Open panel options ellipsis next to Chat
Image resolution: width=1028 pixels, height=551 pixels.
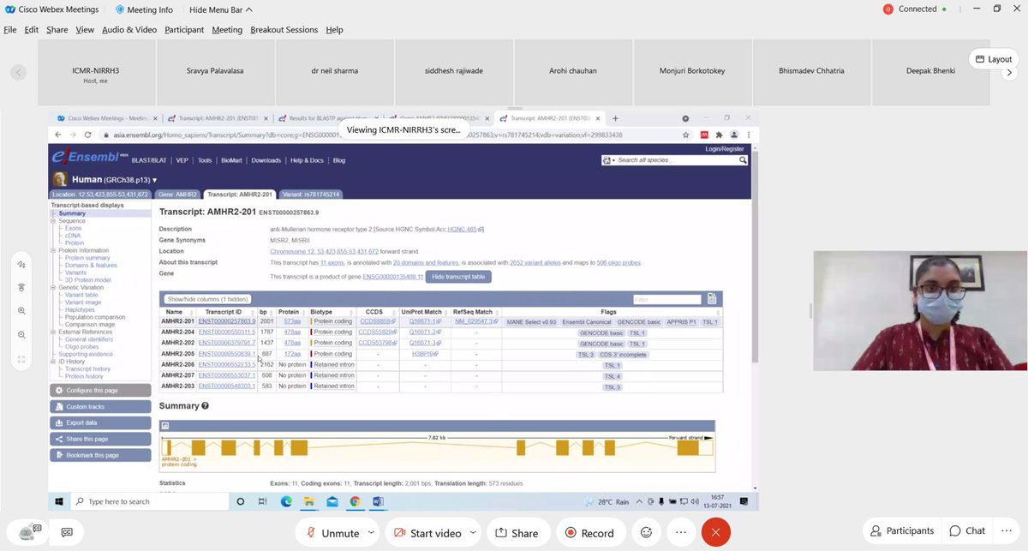[x=1007, y=530]
